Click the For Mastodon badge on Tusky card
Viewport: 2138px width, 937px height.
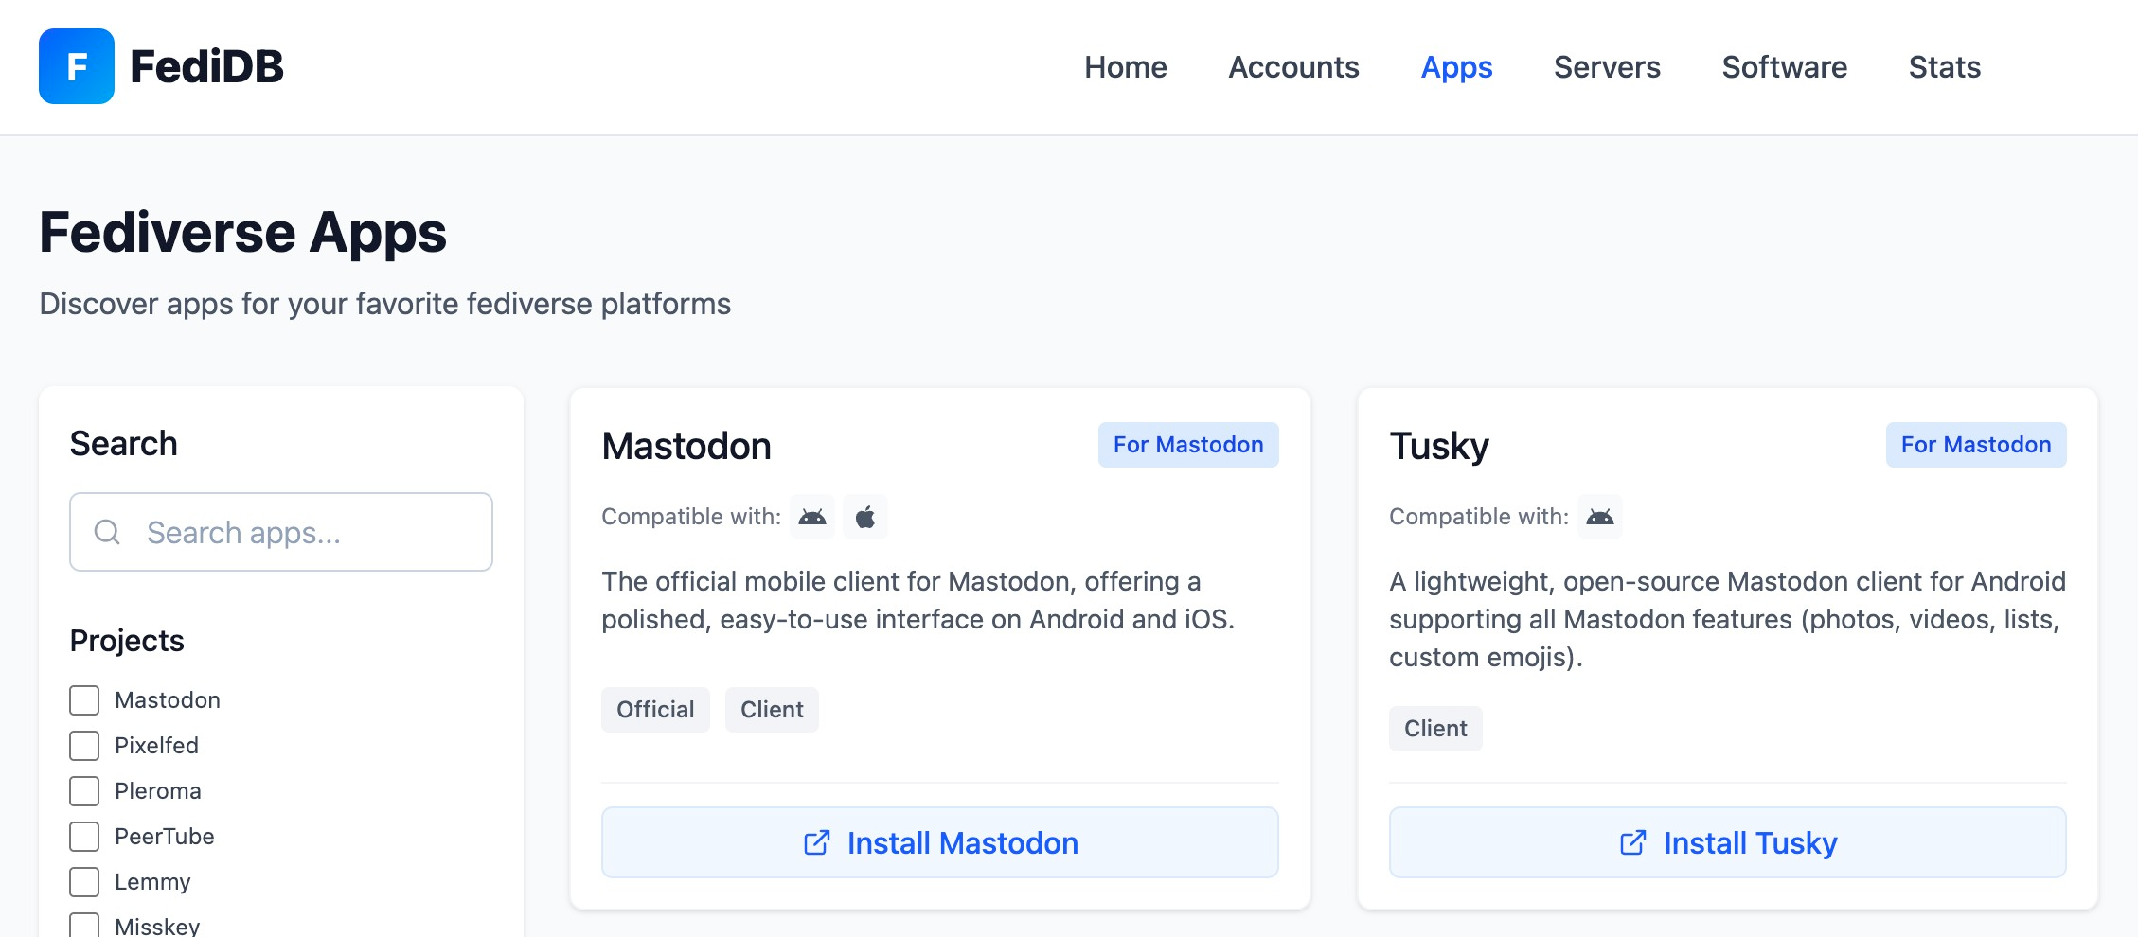(x=1976, y=445)
